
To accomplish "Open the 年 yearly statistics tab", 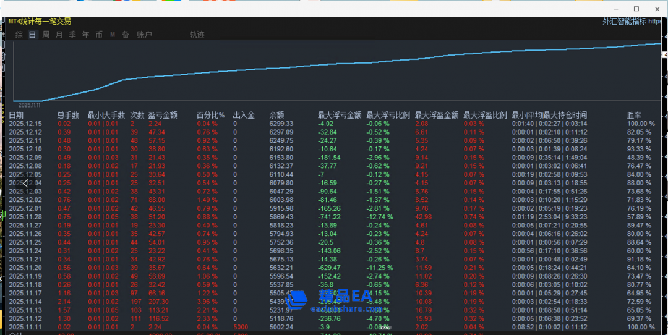I will click(85, 35).
